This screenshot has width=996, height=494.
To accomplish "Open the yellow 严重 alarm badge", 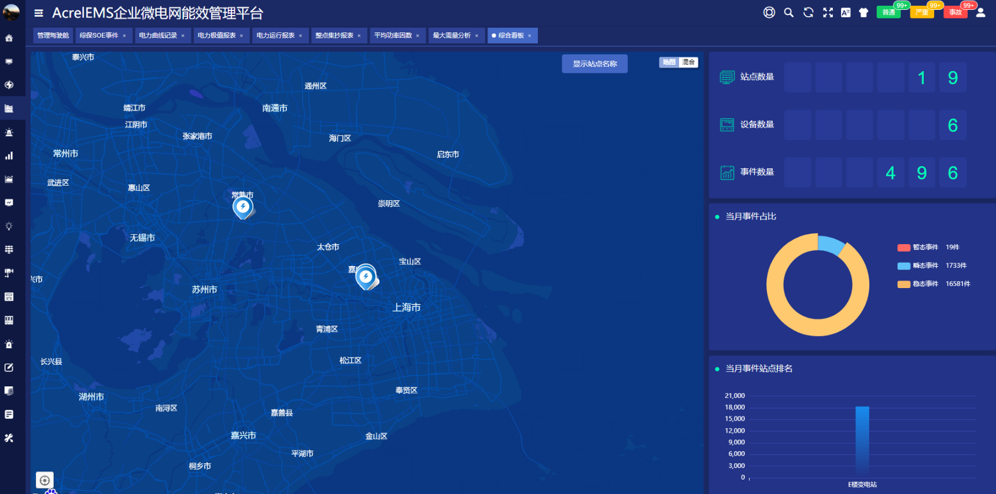I will pos(922,12).
